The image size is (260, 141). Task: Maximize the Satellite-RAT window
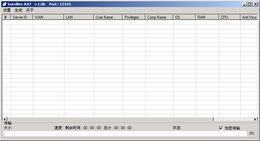click(250, 4)
